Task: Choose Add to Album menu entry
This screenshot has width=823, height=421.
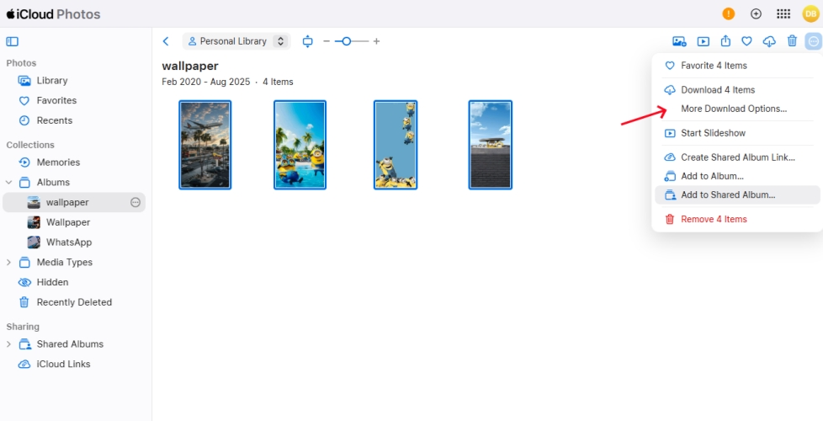Action: 737,176
